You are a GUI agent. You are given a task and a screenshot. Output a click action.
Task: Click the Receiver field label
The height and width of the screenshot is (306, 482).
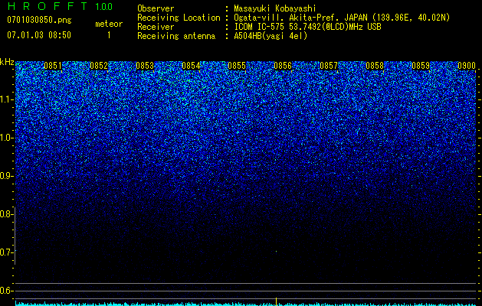point(156,27)
